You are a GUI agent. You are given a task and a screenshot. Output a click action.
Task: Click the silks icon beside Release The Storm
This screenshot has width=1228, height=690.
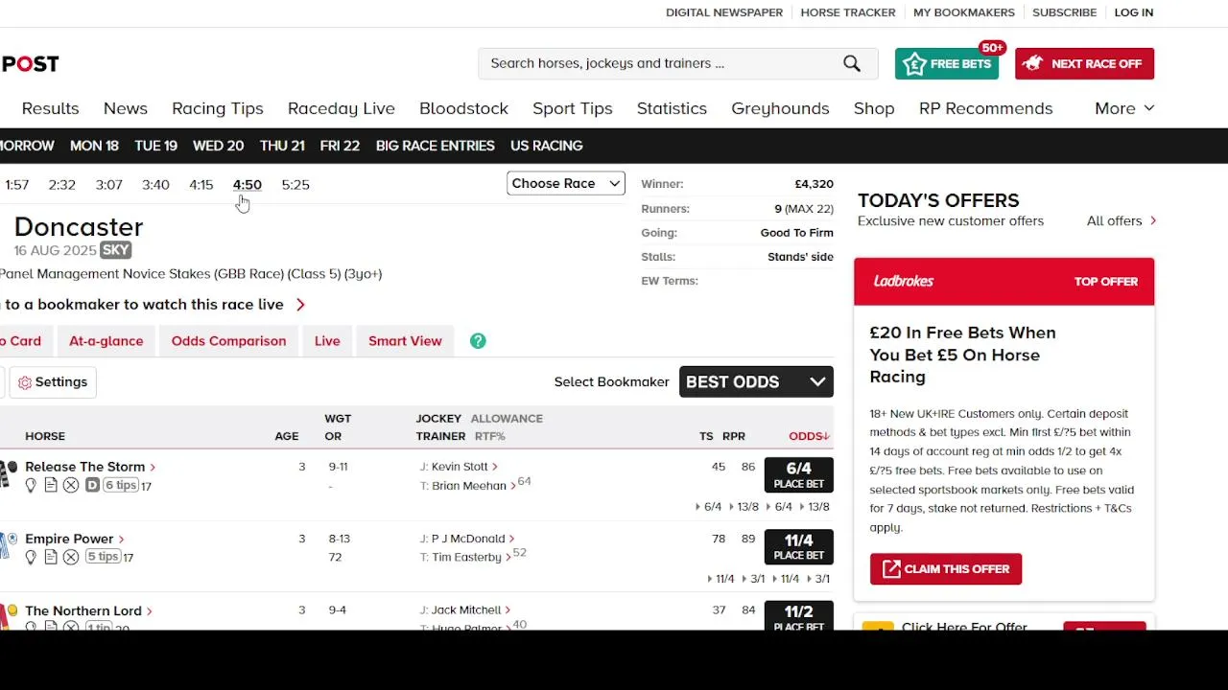(x=9, y=474)
